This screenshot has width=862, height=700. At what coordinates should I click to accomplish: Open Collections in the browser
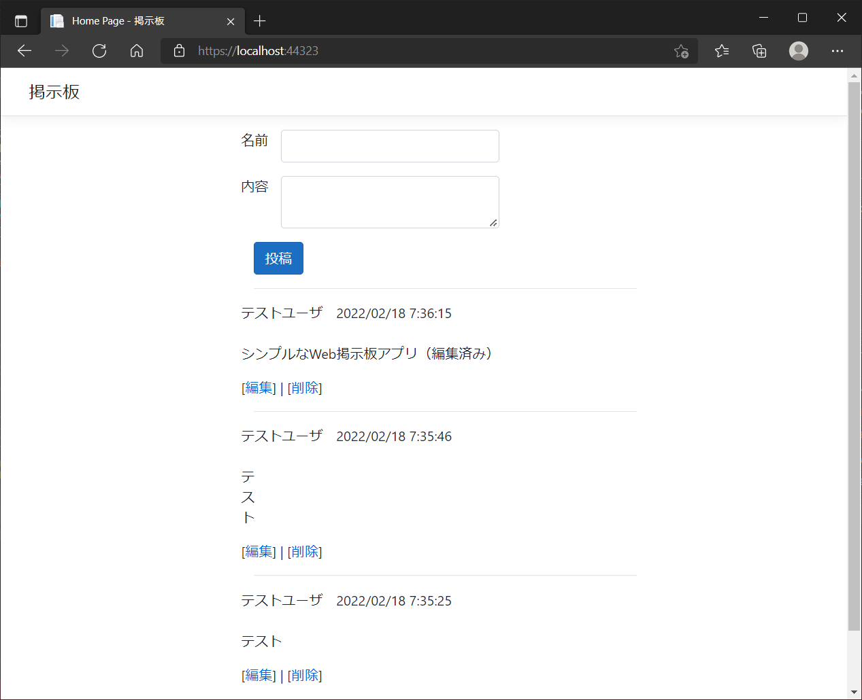click(759, 50)
